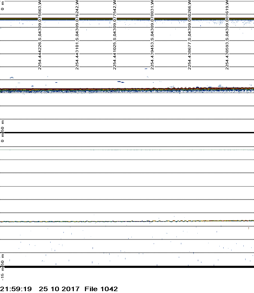The height and width of the screenshot is (293, 254).
Task: Click the date 25 10 2017
Action: 59,289
